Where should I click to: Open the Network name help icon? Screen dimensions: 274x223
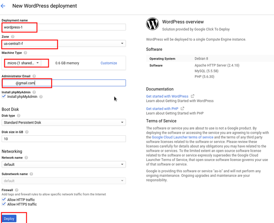pyautogui.click(x=26, y=158)
